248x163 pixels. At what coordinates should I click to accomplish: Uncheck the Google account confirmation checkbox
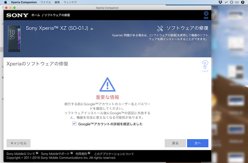[74, 124]
